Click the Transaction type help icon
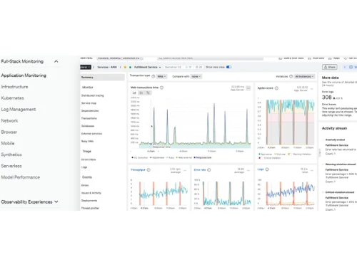 [x=154, y=76]
